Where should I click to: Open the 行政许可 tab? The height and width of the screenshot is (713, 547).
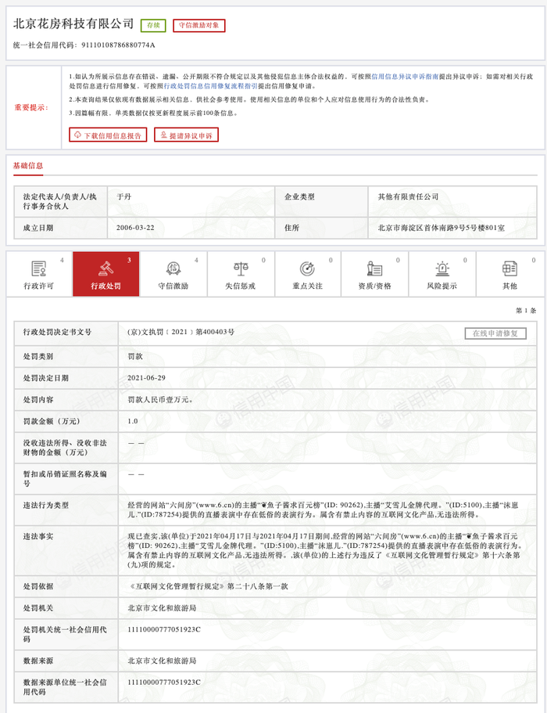[39, 274]
